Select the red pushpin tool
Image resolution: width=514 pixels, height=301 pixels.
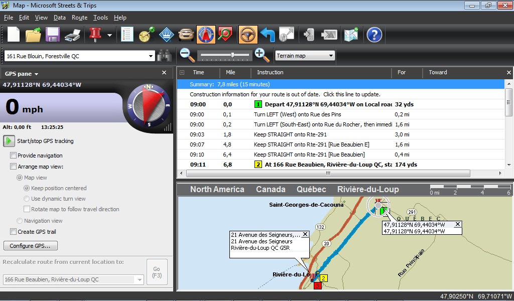(x=95, y=35)
